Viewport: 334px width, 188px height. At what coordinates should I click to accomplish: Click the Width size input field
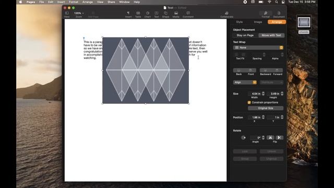255,93
